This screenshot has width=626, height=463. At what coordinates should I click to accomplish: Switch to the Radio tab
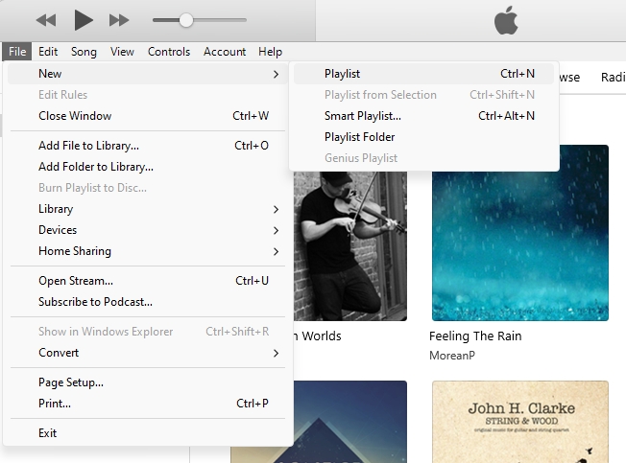(614, 78)
